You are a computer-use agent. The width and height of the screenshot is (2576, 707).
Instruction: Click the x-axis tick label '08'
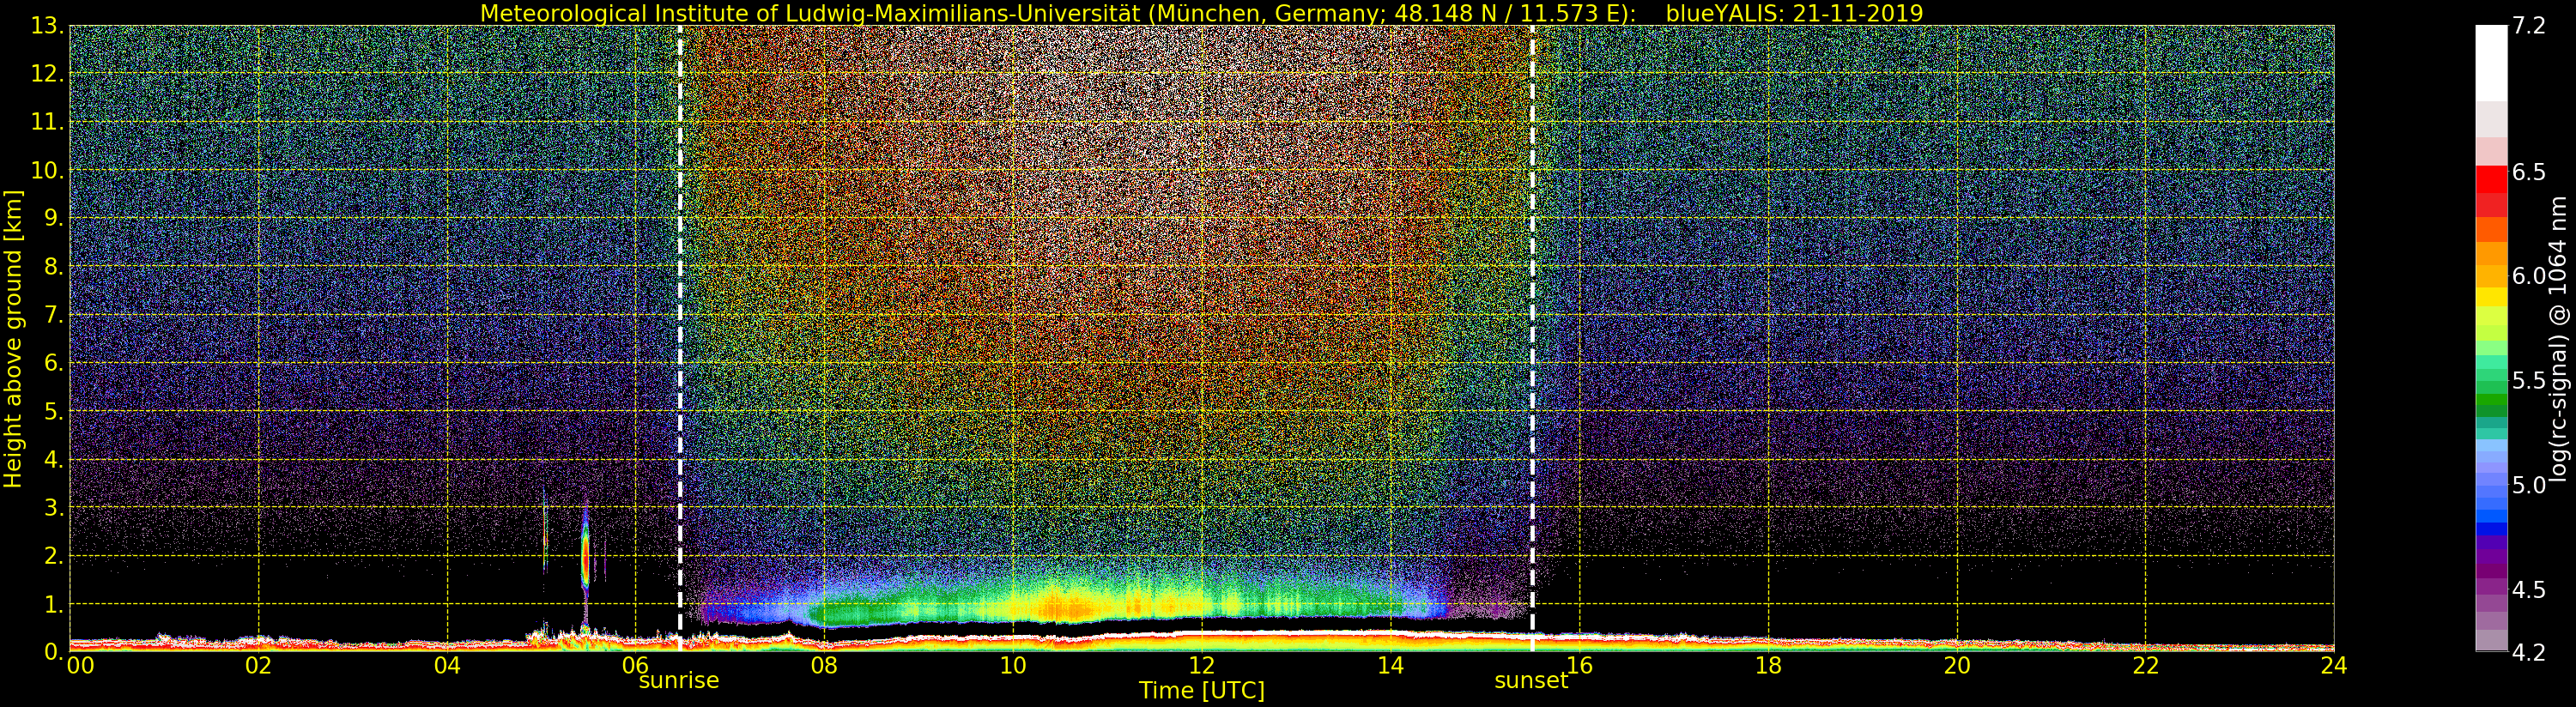tap(824, 665)
